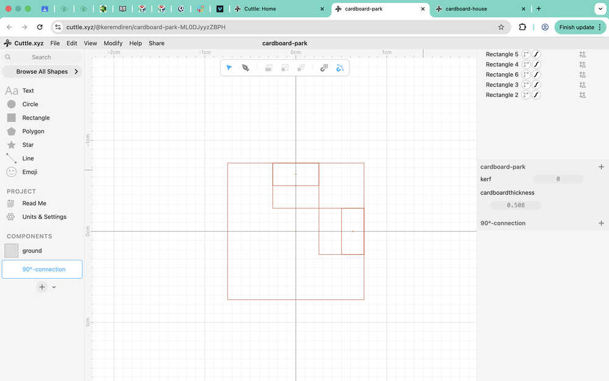609x381 pixels.
Task: Select the Pen tool in canvas toolbar
Action: click(245, 68)
